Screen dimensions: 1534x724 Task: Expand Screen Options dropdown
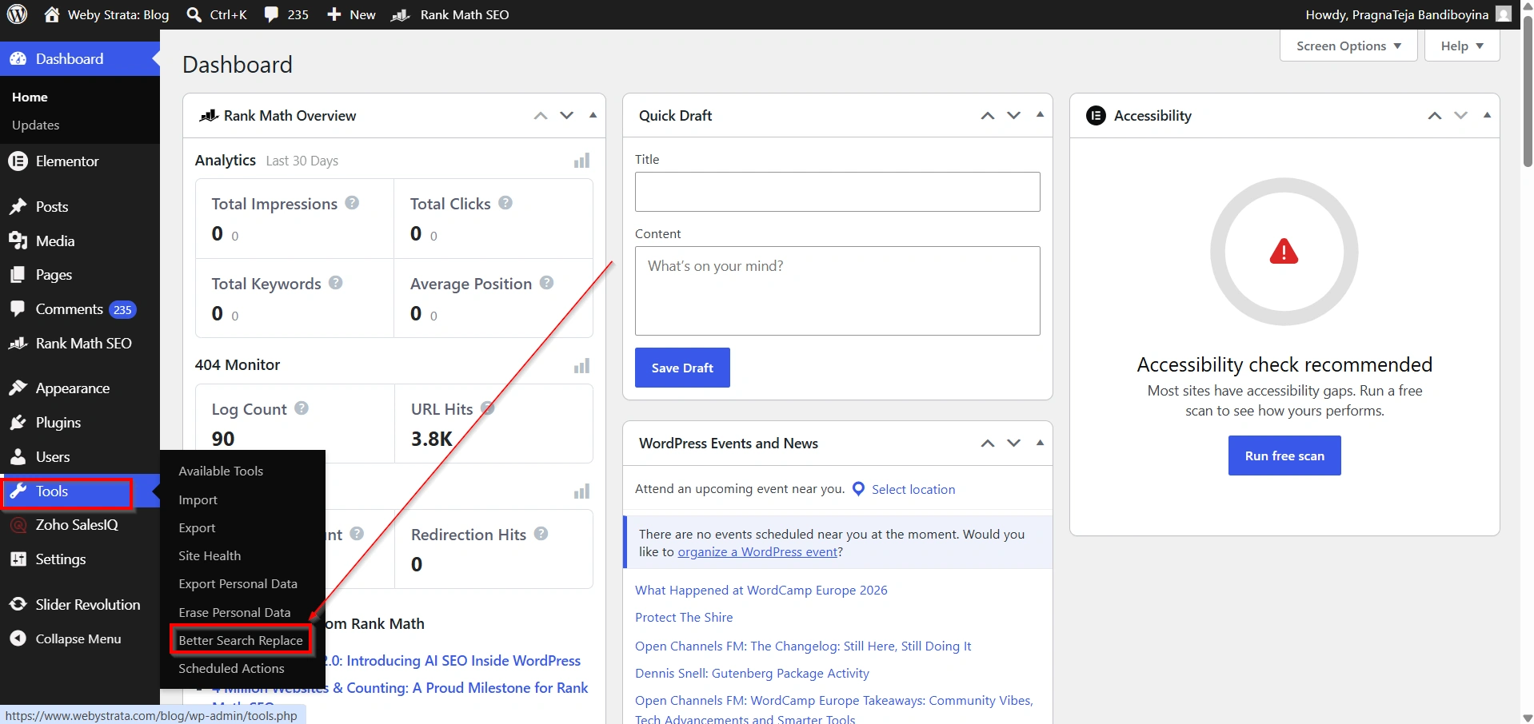tap(1348, 46)
